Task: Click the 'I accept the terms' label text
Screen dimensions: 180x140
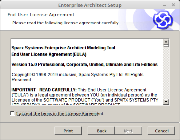Action: 60,114
